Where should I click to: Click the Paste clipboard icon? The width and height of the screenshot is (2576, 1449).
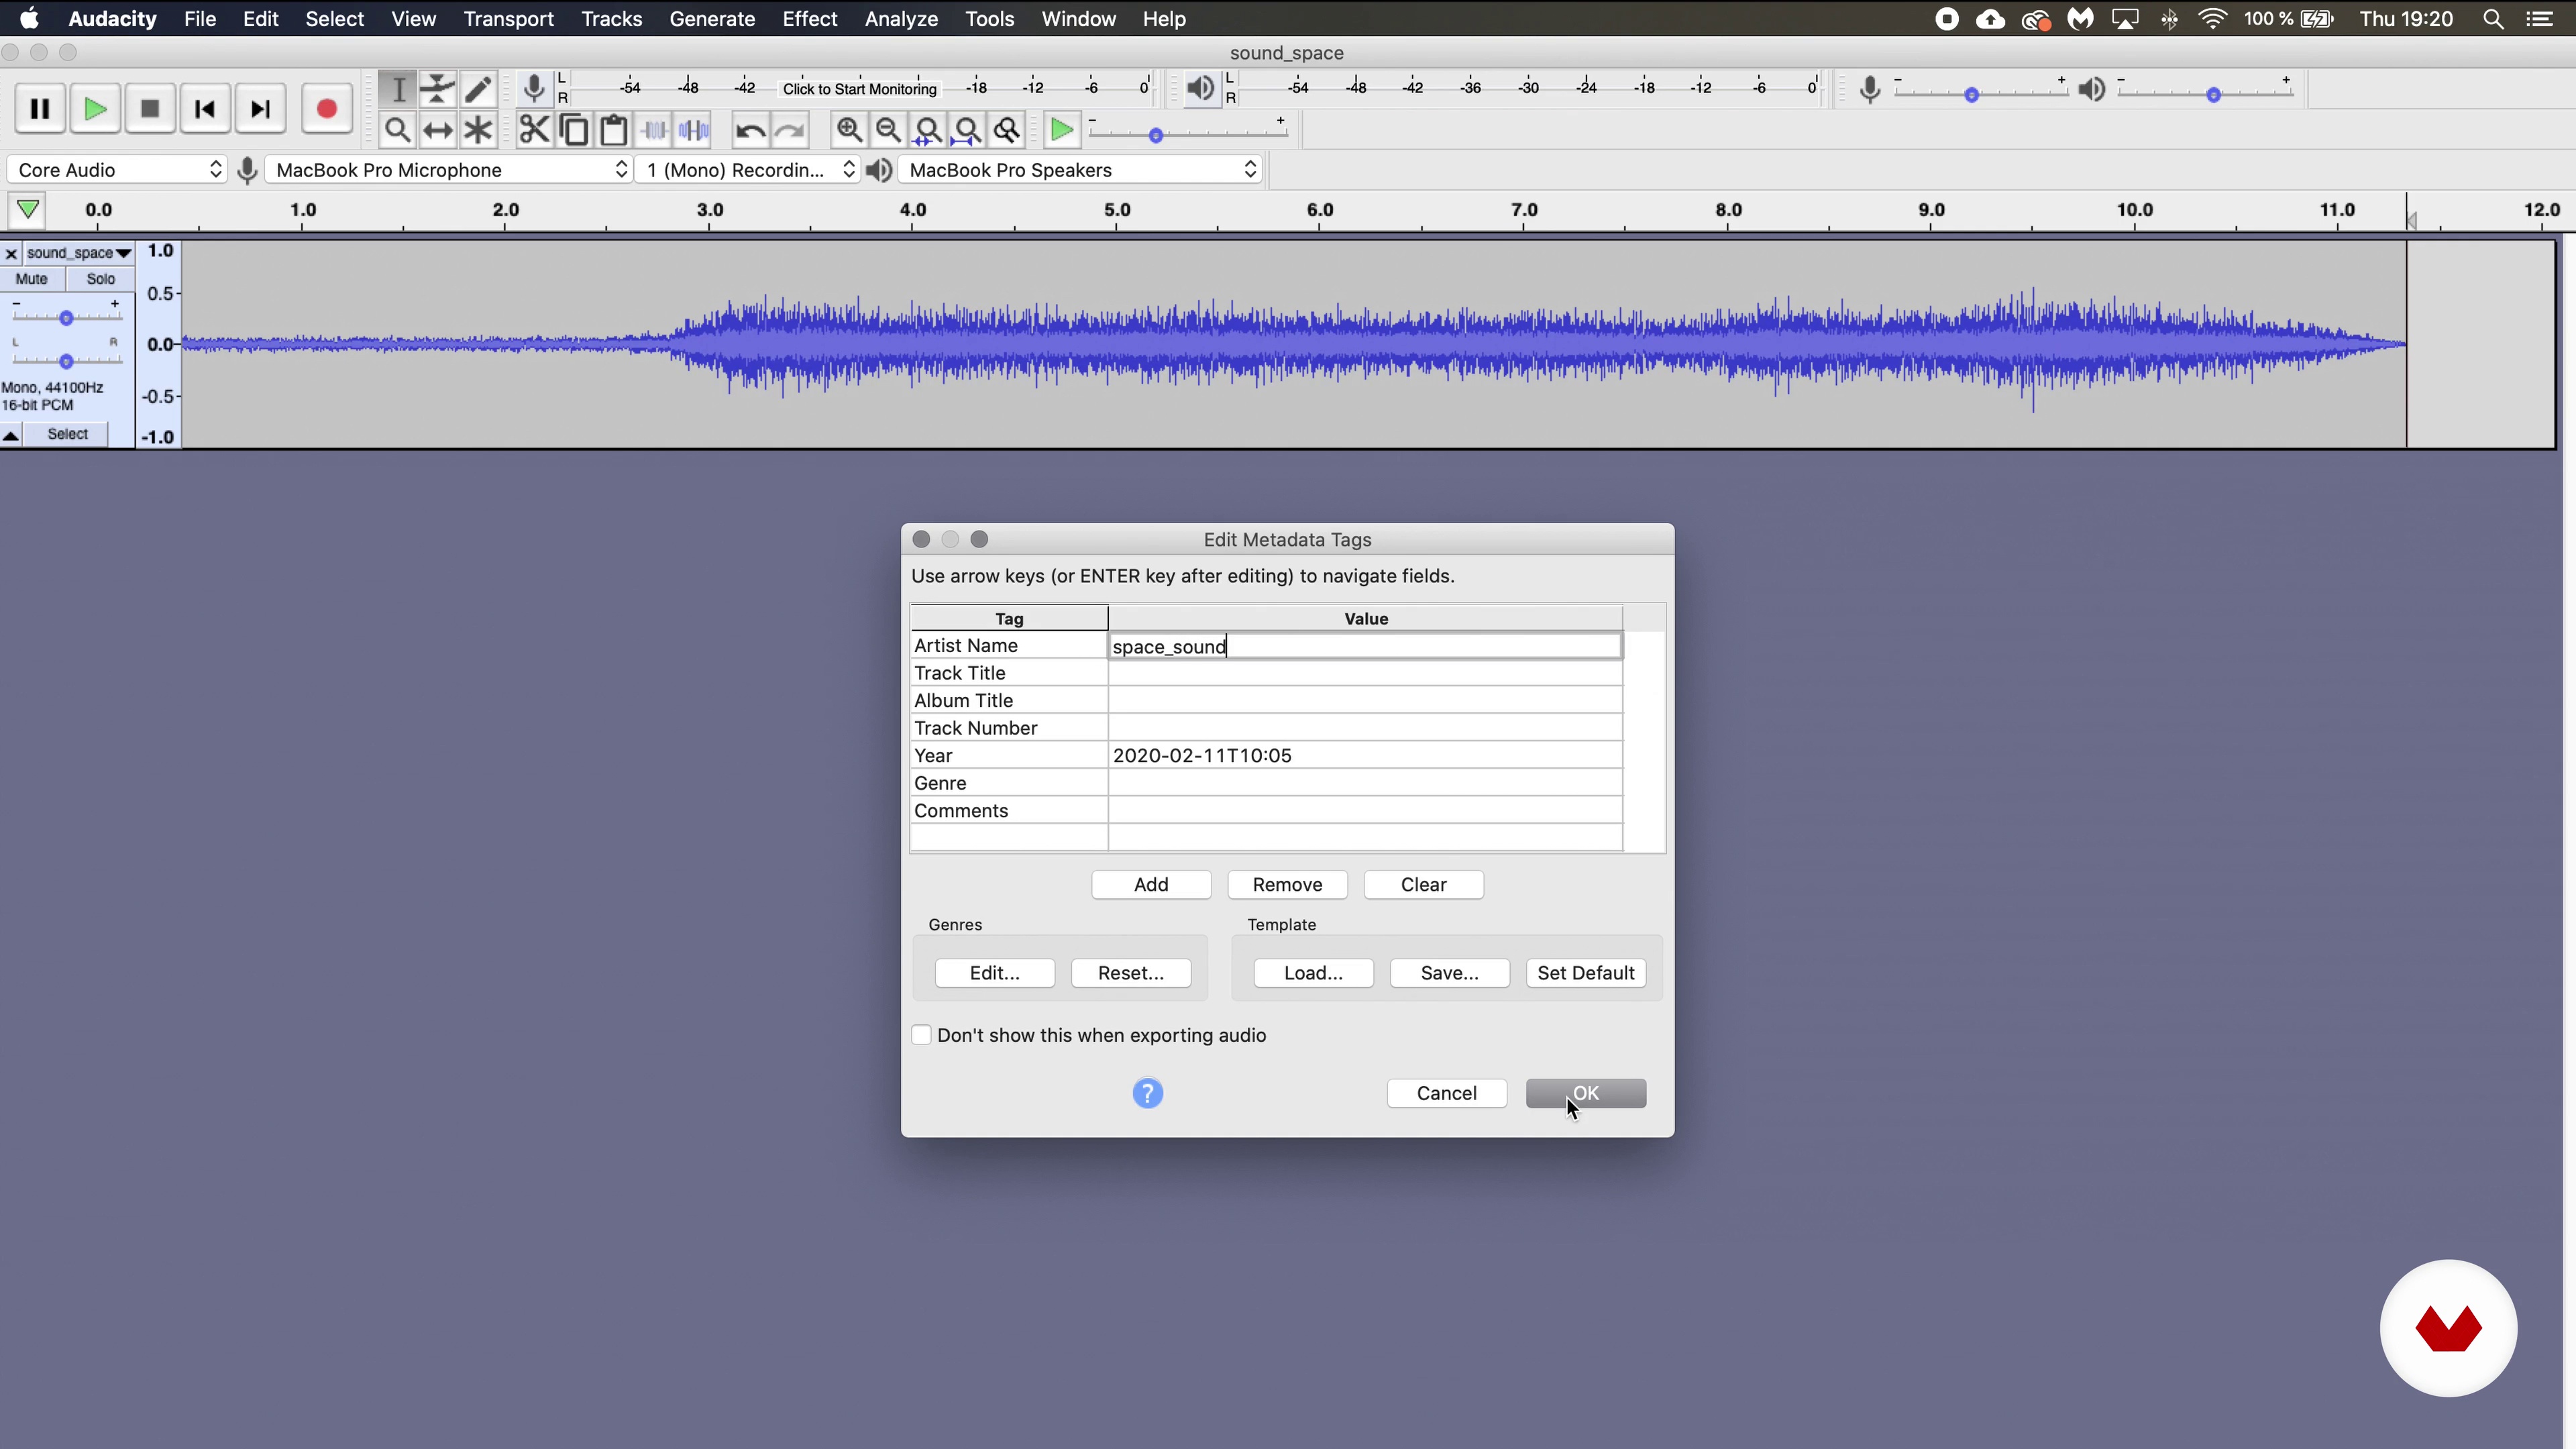614,130
